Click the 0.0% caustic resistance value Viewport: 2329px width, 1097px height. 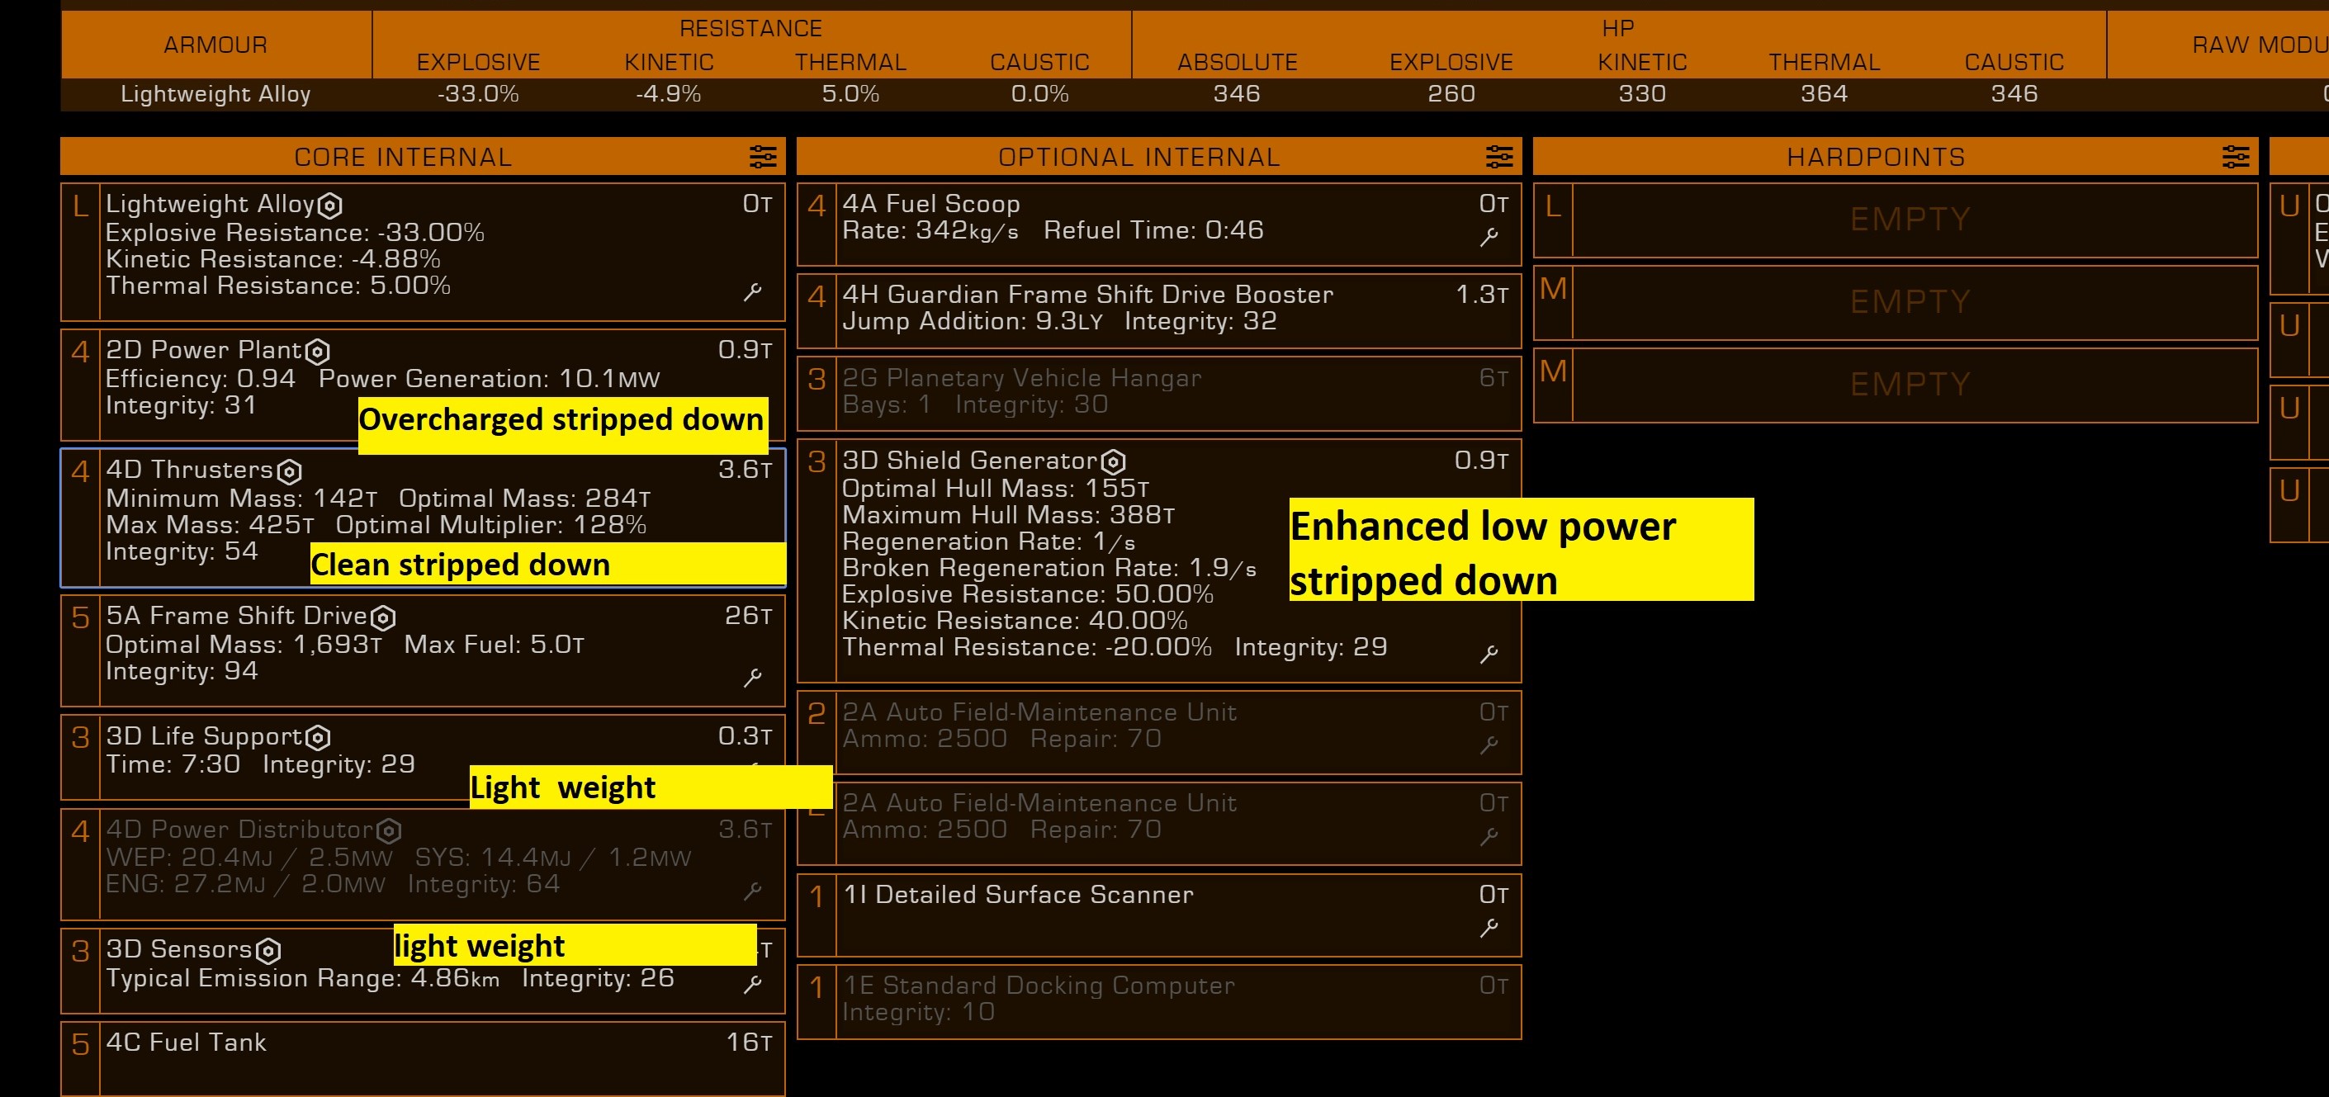coord(1039,94)
